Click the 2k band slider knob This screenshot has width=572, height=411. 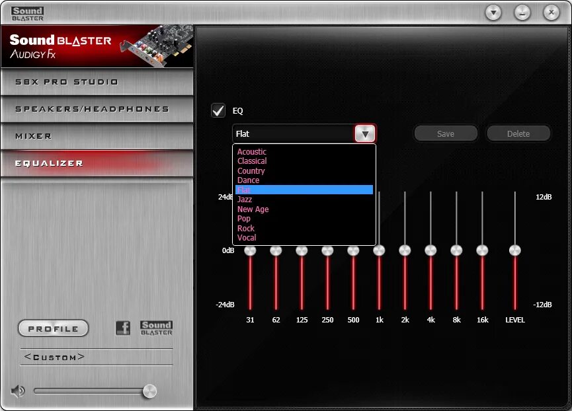tap(405, 250)
